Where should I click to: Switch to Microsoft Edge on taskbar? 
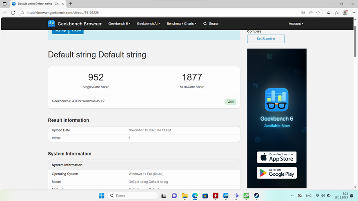tap(195, 196)
